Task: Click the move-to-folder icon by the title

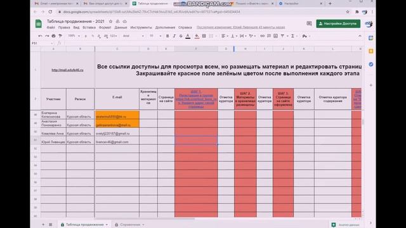Action: click(x=117, y=22)
